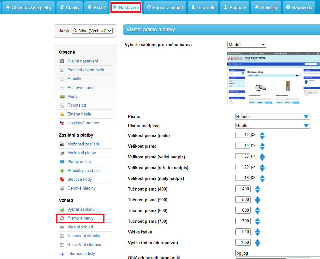Go to Rozvržení sloupců settings
Screen dimensions: 320x259
tap(84, 245)
